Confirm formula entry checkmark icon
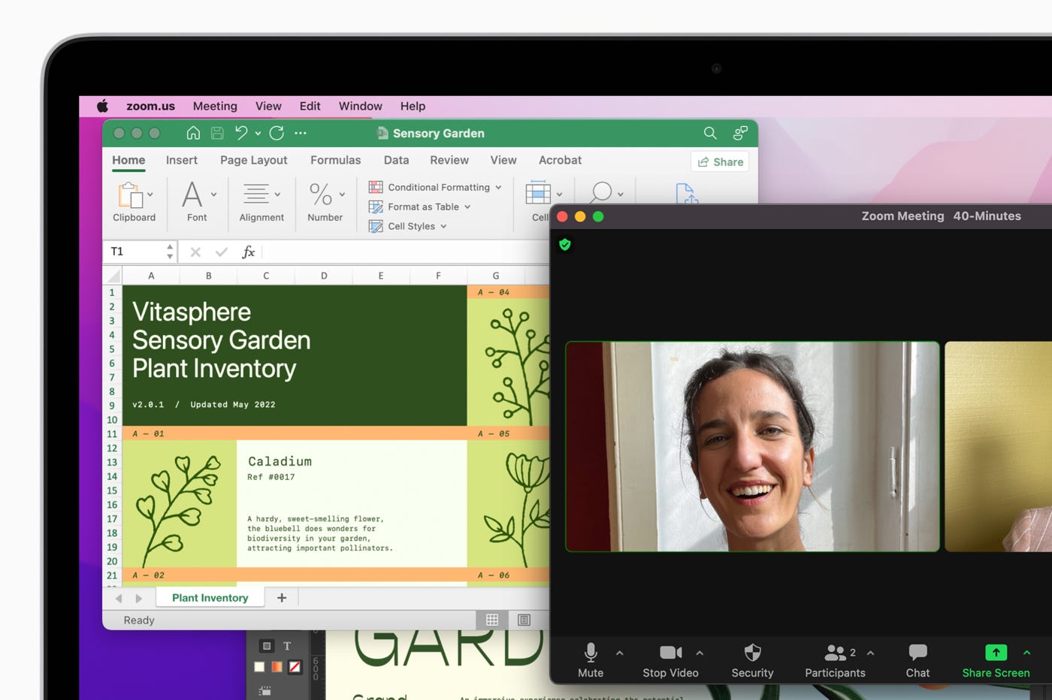Viewport: 1052px width, 700px height. tap(221, 252)
